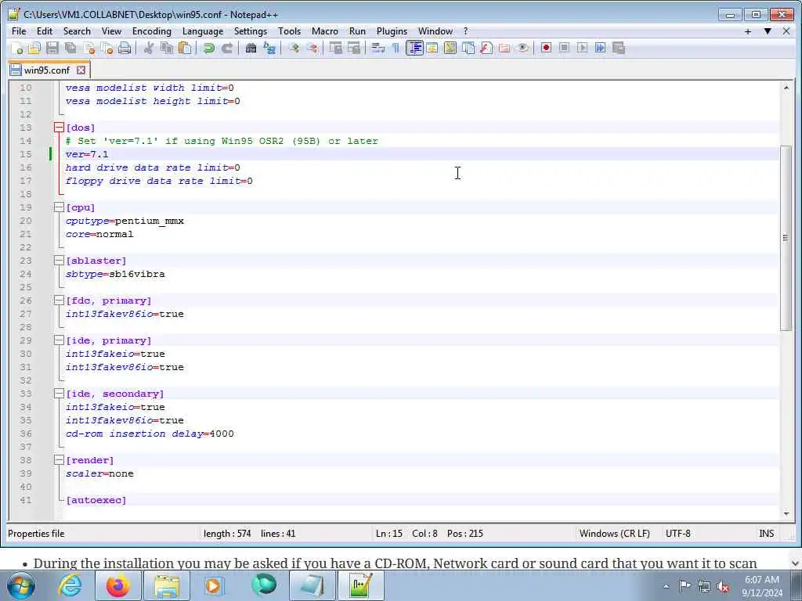Select the win95.conf tab
The height and width of the screenshot is (601, 802).
tap(46, 70)
